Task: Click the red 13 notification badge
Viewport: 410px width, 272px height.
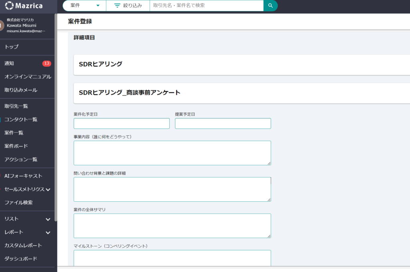Action: [x=47, y=64]
